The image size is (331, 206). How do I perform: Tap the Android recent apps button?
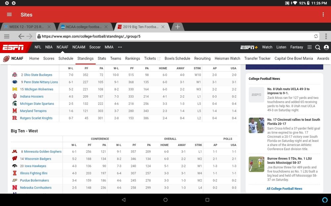tap(207, 200)
